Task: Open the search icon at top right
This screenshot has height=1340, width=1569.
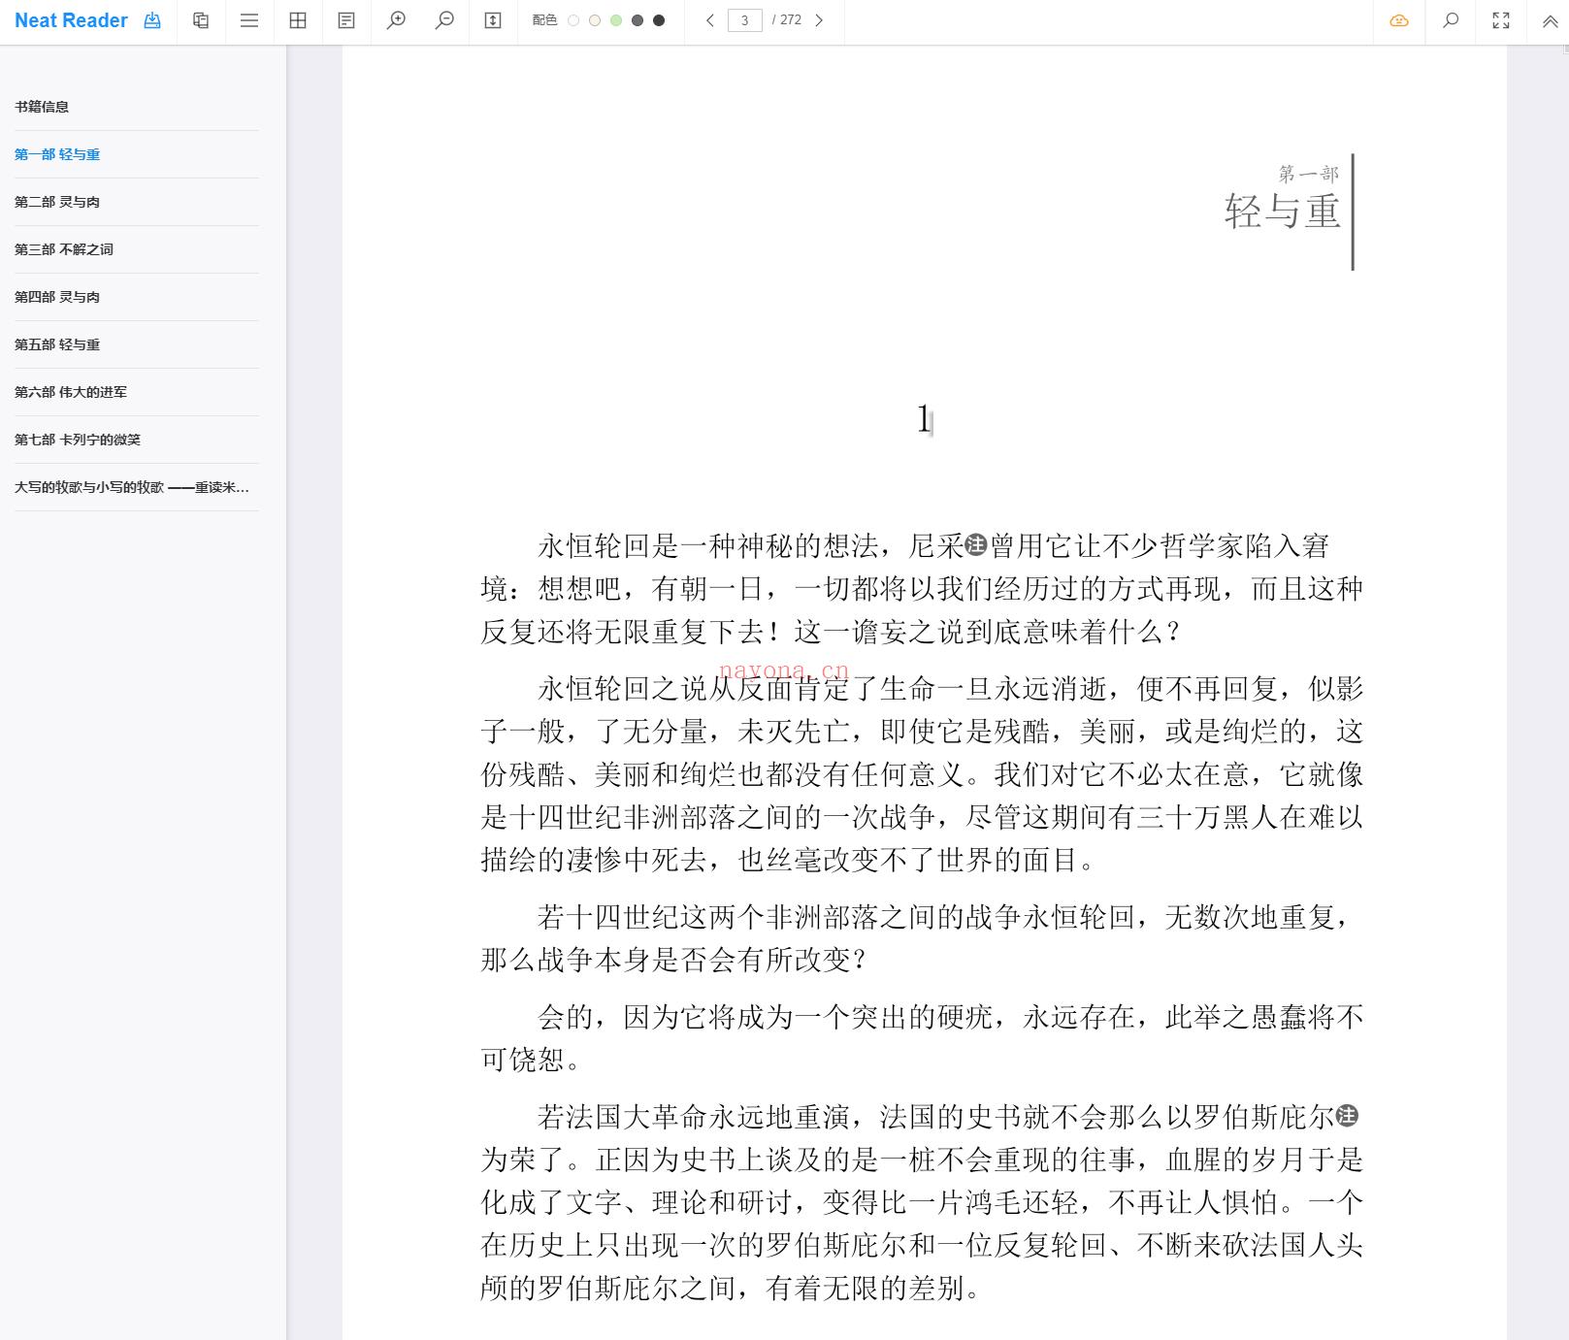Action: [x=1451, y=20]
